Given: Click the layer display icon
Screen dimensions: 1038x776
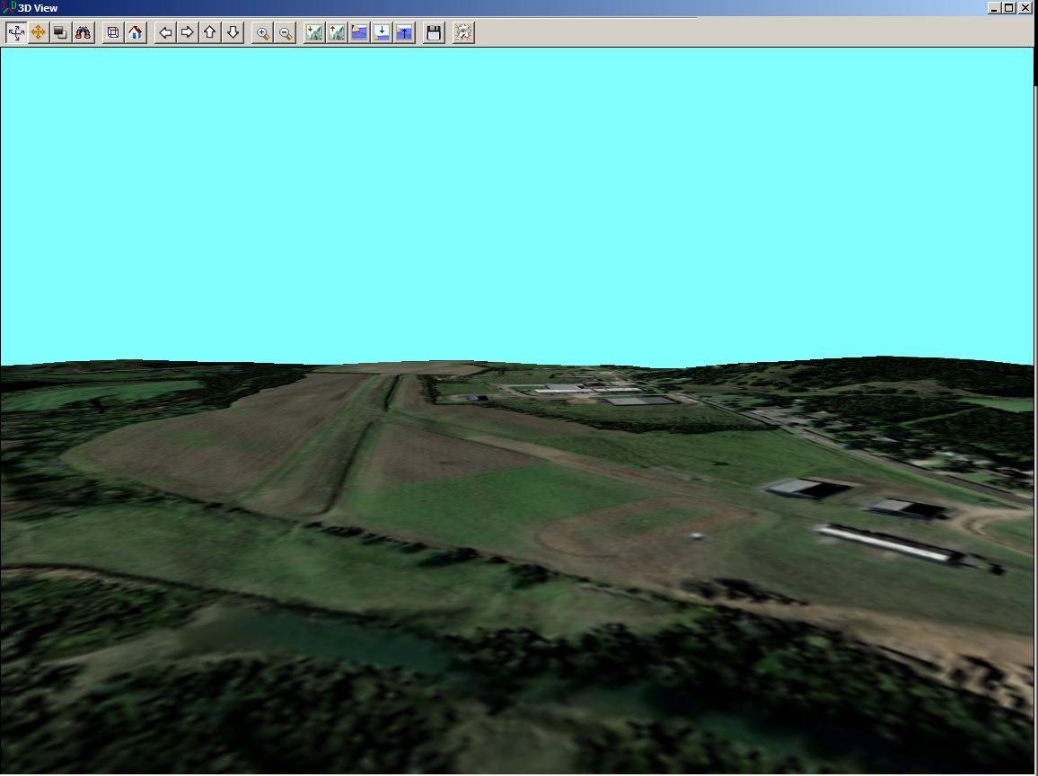Looking at the screenshot, I should click(59, 32).
